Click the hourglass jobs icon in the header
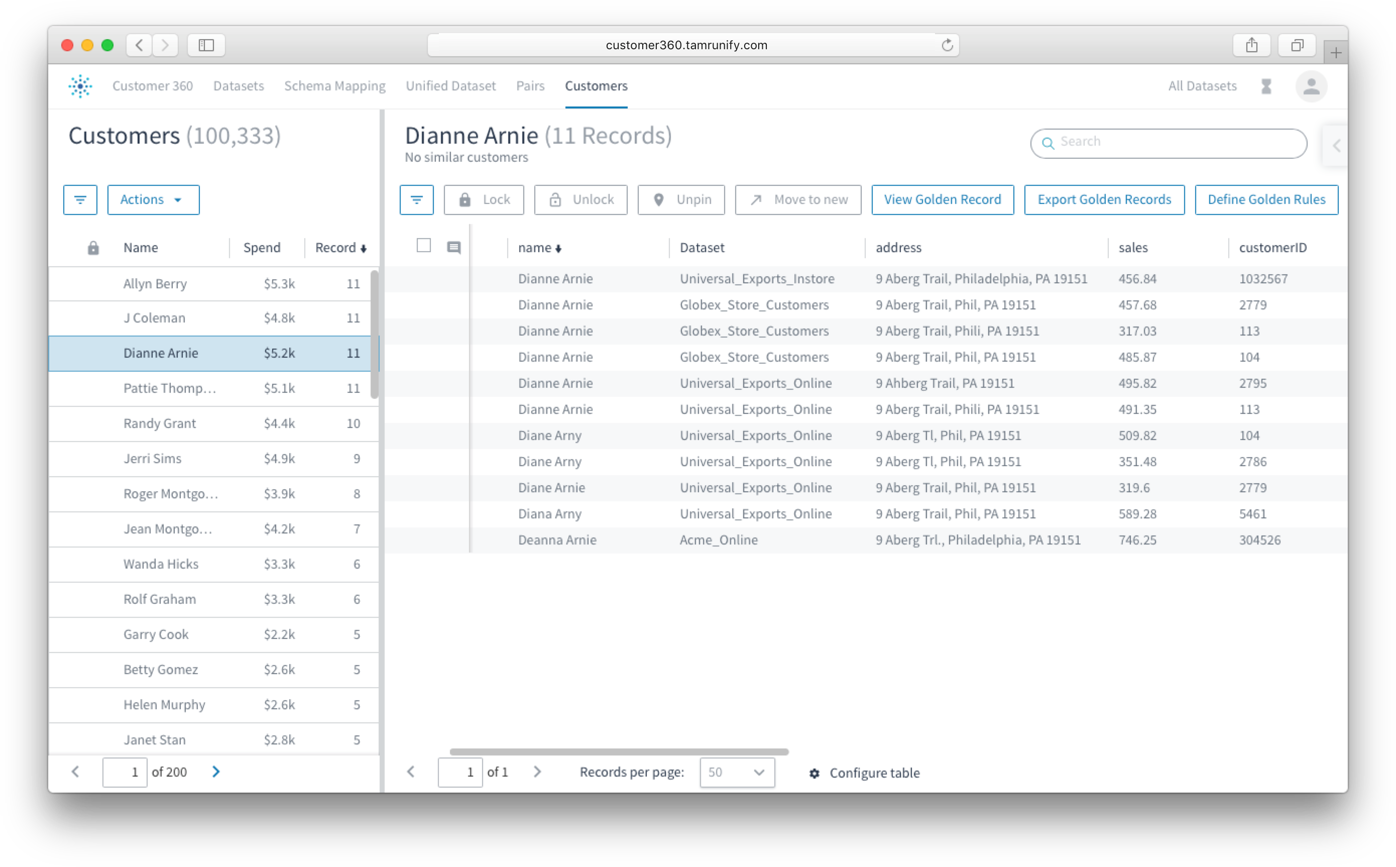Screen dimensions: 1396x867 (x=1266, y=86)
